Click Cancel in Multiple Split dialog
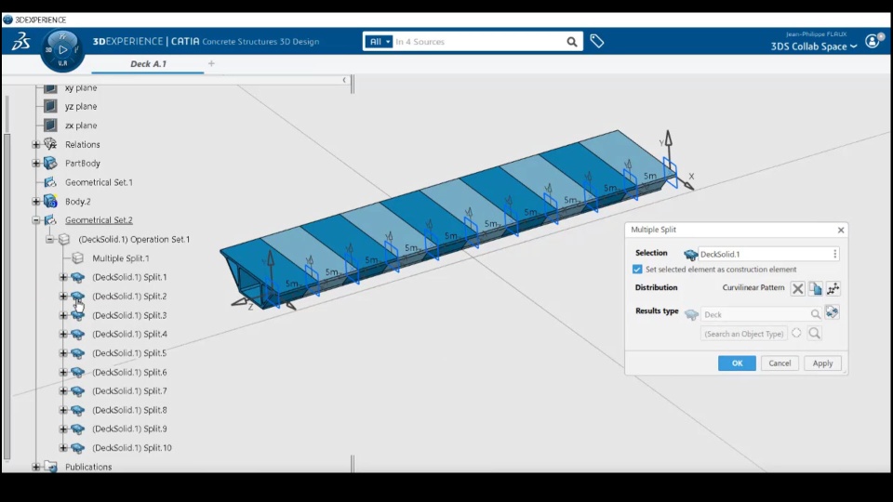 (780, 363)
